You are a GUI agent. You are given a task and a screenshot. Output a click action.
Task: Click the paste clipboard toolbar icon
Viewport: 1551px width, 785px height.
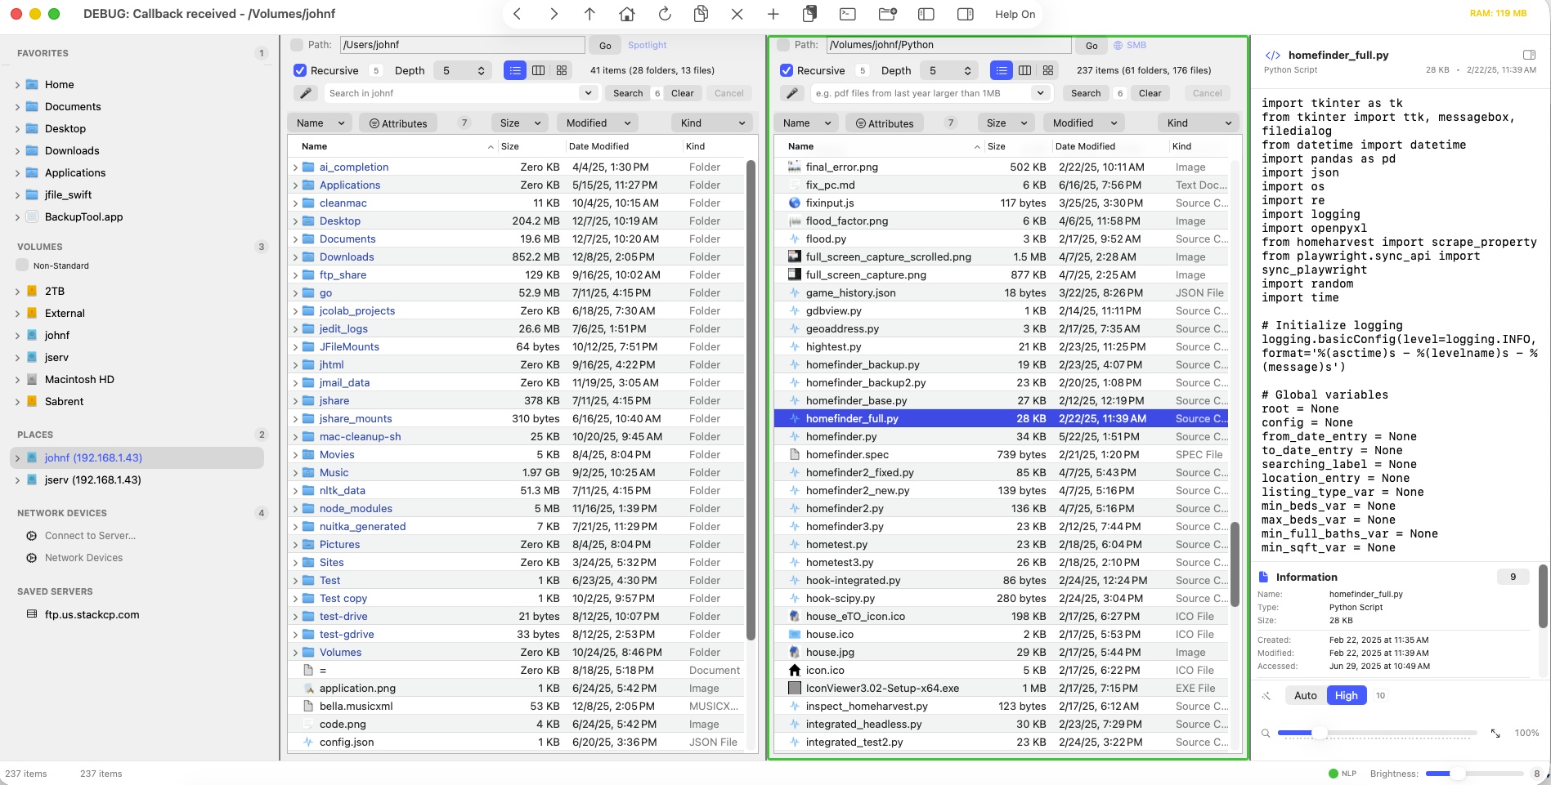pos(810,14)
